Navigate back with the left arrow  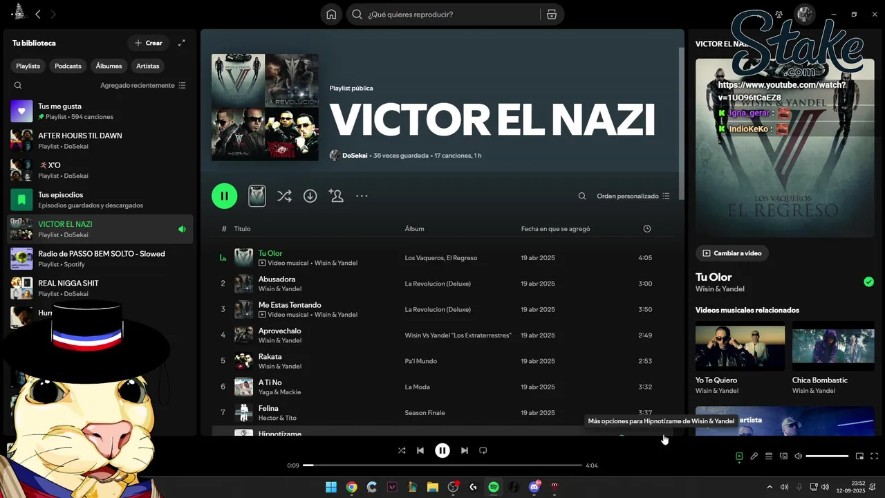click(38, 14)
